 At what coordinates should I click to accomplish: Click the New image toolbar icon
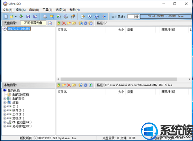6,16
